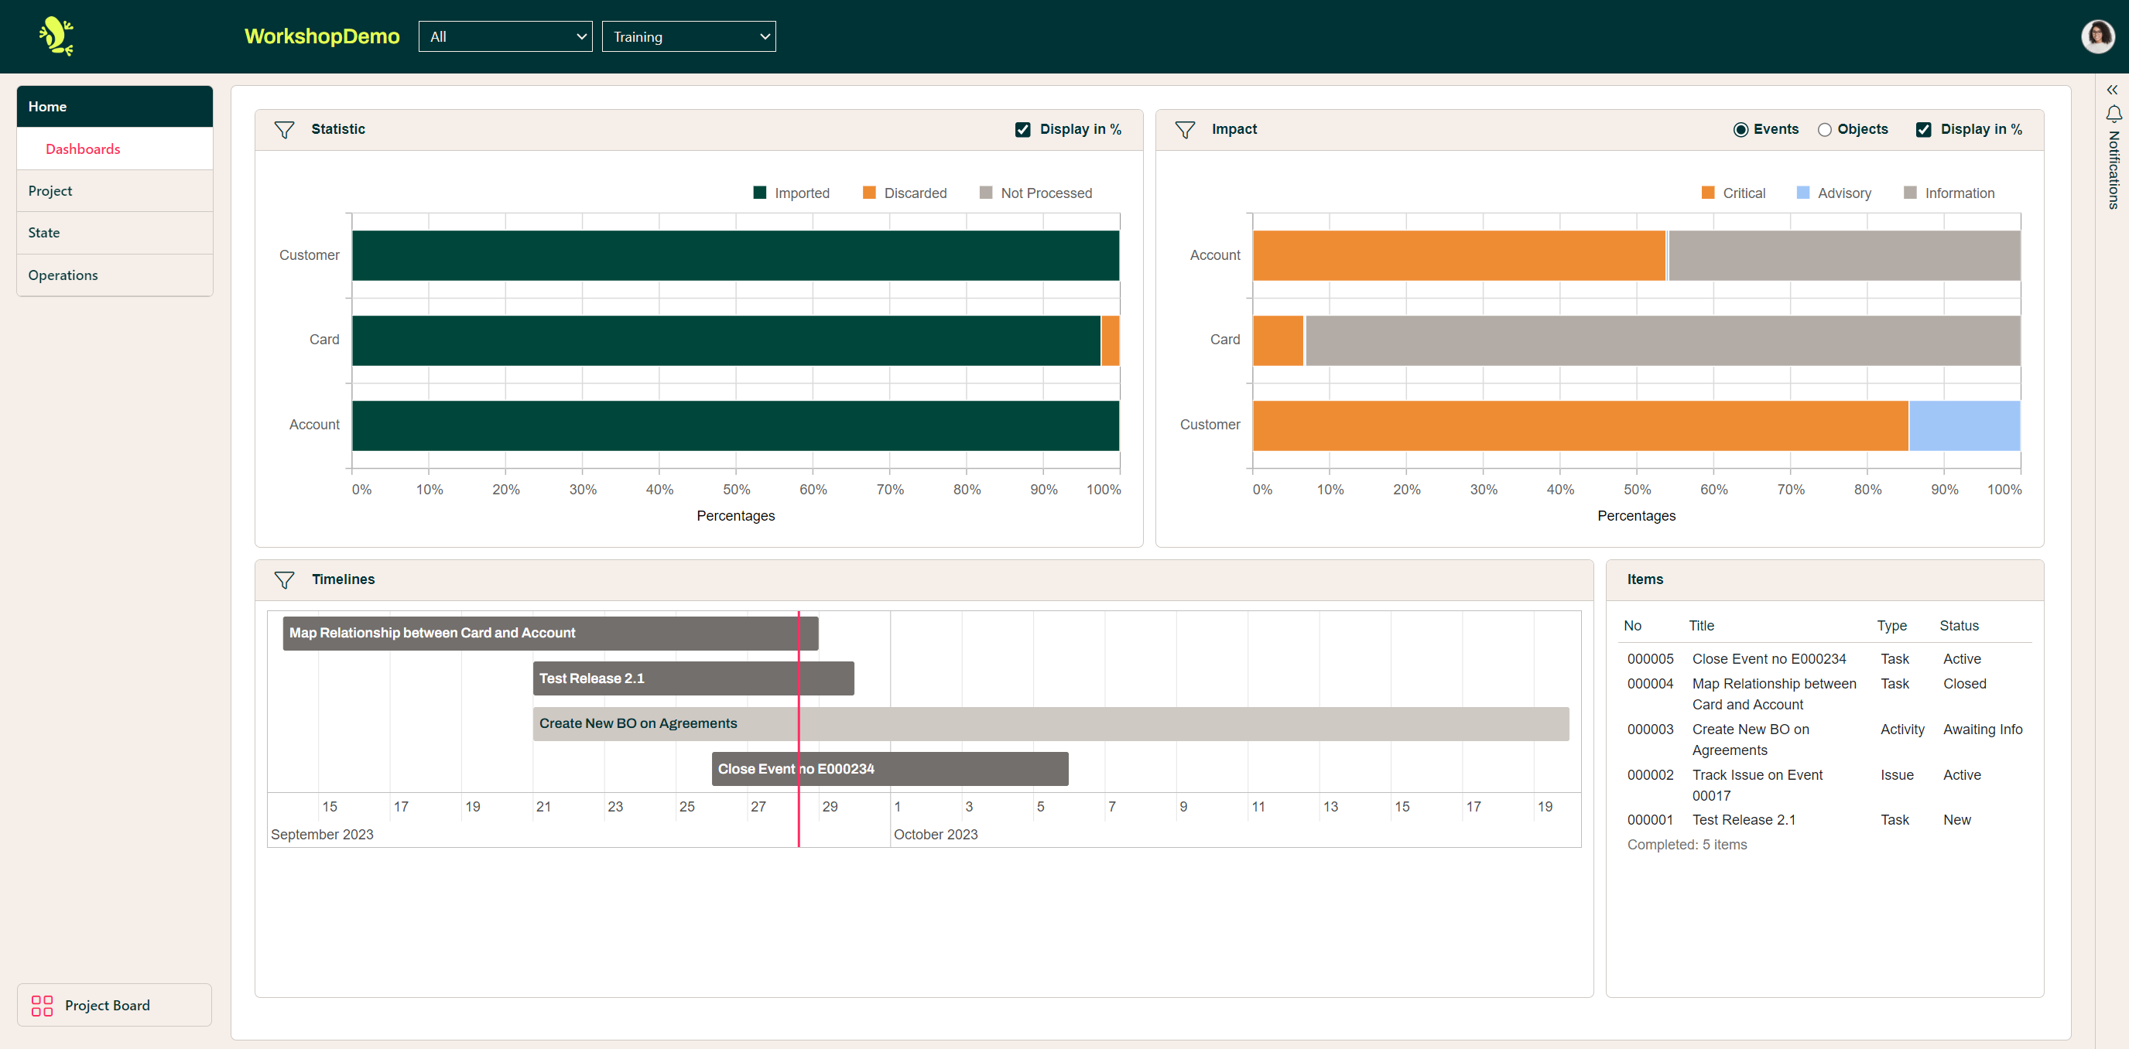Open the user profile avatar
Image resolution: width=2129 pixels, height=1049 pixels.
(2096, 36)
